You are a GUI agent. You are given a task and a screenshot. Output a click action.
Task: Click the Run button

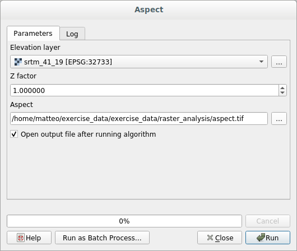(x=268, y=238)
